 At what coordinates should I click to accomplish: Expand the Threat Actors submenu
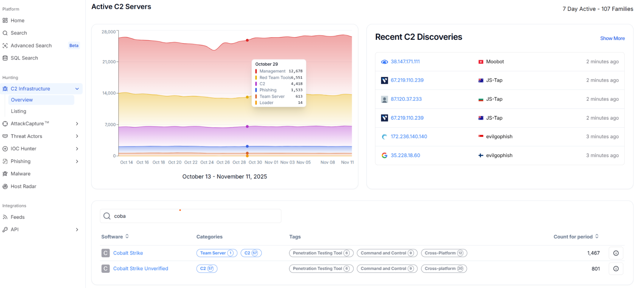[77, 136]
